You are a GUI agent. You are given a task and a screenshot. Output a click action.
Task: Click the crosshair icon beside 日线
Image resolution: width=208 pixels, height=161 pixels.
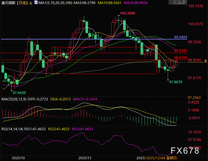(31, 3)
